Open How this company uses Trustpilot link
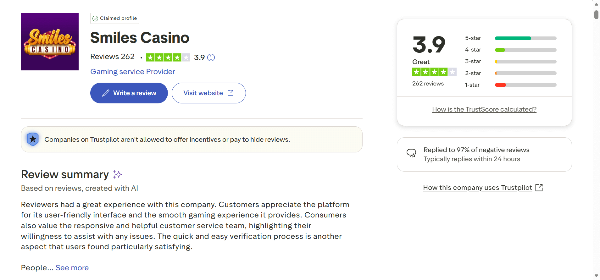The image size is (600, 280). 477,188
